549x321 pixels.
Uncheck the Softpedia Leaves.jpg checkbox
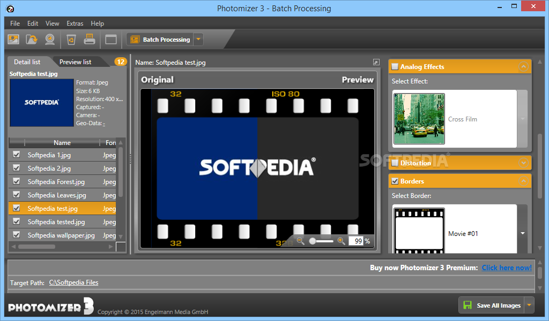click(17, 195)
